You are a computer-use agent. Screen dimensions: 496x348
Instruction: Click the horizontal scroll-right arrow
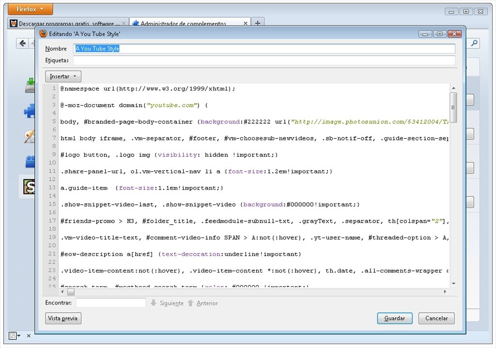coord(445,292)
